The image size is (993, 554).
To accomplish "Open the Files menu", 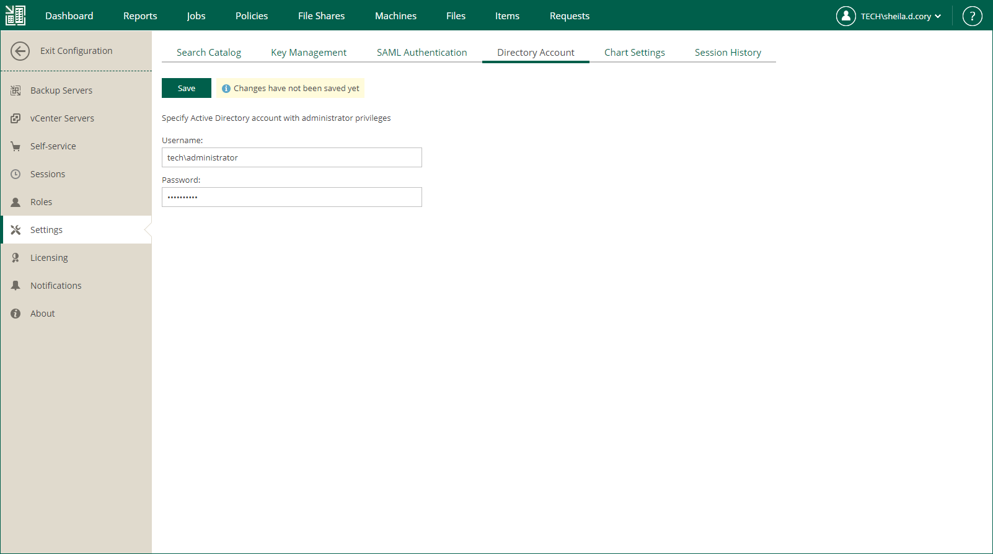I will click(456, 16).
